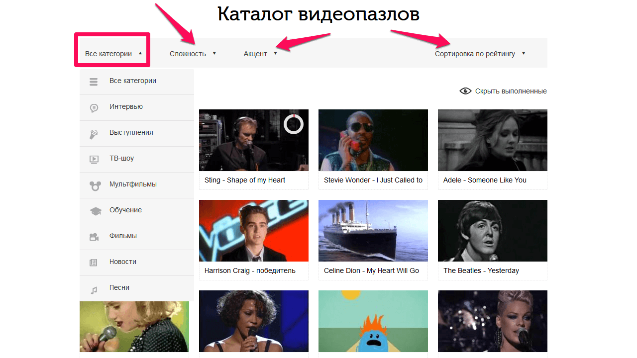Toggle the eye icon to hide completed
The height and width of the screenshot is (358, 637).
465,91
